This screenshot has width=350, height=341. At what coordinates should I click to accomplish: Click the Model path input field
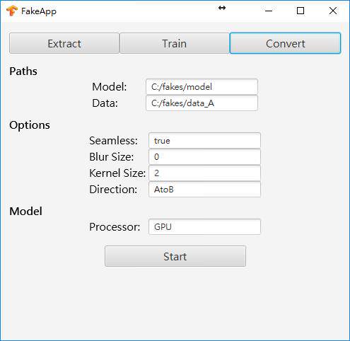[202, 87]
